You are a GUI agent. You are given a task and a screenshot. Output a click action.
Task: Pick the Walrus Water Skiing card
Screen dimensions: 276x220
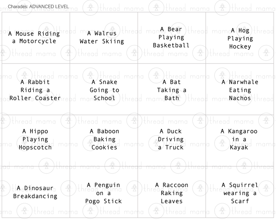tap(102, 37)
